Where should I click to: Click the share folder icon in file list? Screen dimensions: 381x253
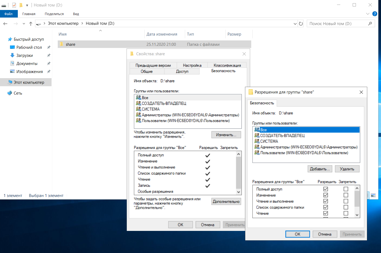pyautogui.click(x=61, y=44)
